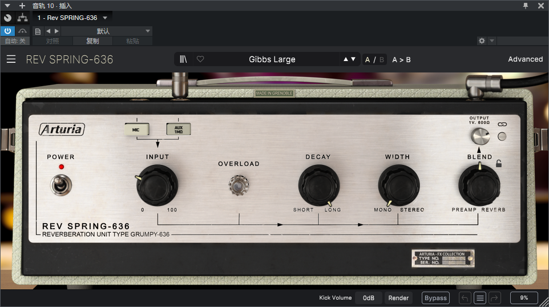Redo the last change
Viewport: 549px width, 307px height.
tap(494, 298)
